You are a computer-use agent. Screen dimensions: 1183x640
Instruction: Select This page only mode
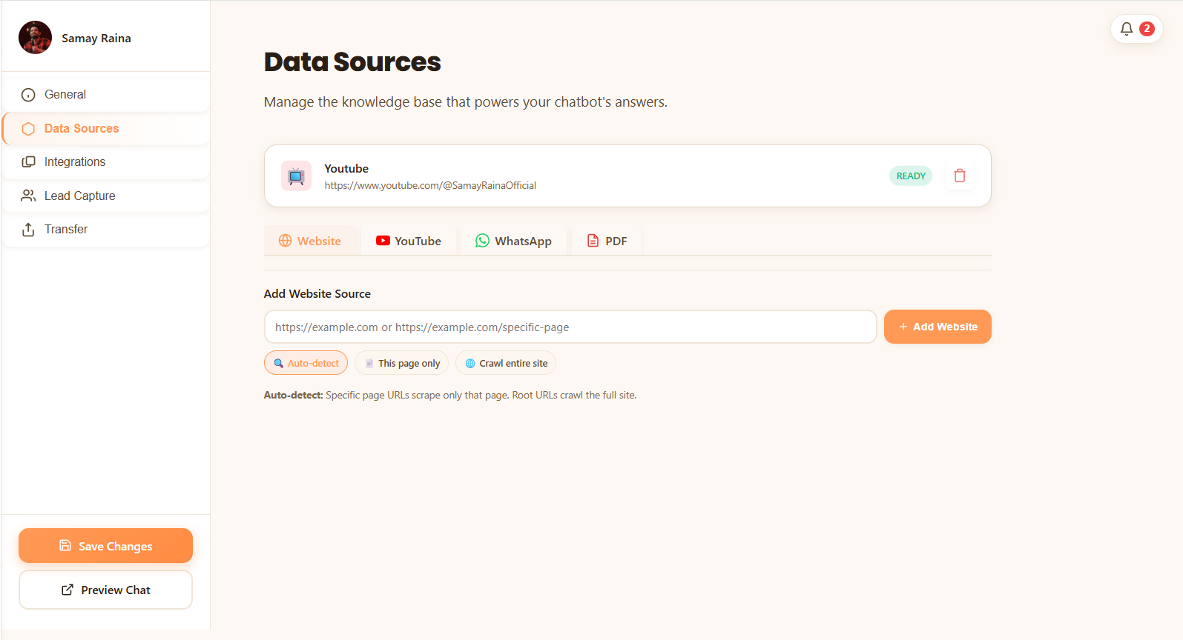click(401, 363)
